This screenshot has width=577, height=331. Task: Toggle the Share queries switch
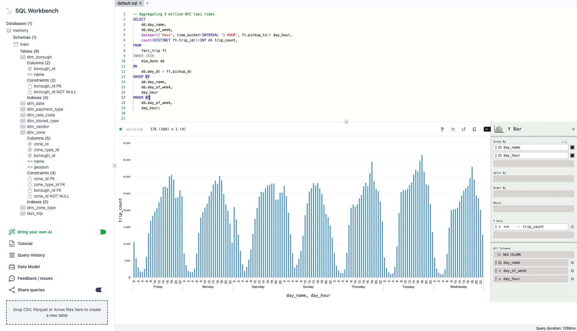tap(101, 290)
